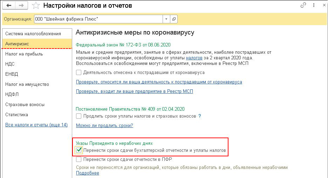This screenshot has width=328, height=178.
Task: Click the back navigation arrow
Action: point(9,6)
